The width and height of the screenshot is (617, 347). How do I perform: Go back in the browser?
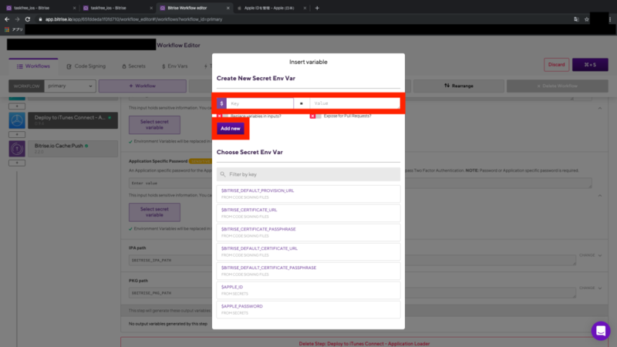coord(7,19)
